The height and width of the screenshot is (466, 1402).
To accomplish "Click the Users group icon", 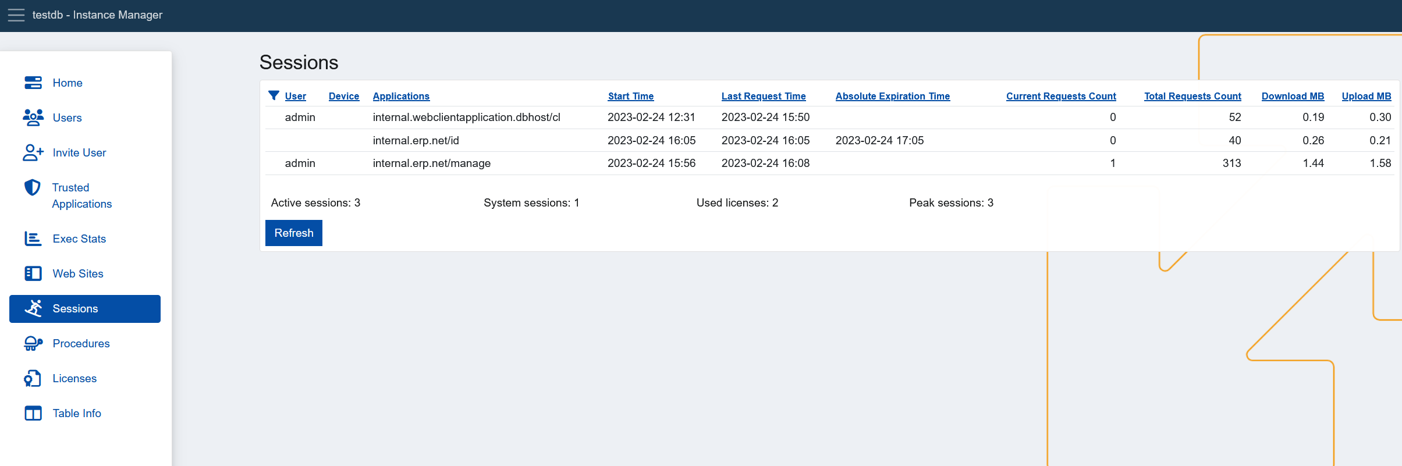I will (33, 118).
